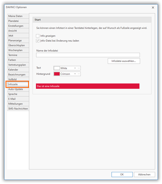Cancel with the Abbrechen button
Image resolution: width=162 pixels, height=184 pixels.
(145, 175)
